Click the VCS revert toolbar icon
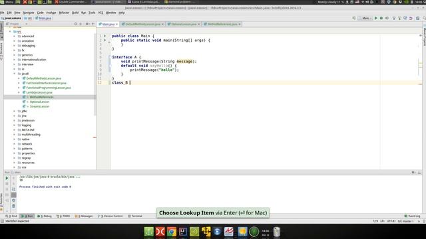 (x=411, y=18)
